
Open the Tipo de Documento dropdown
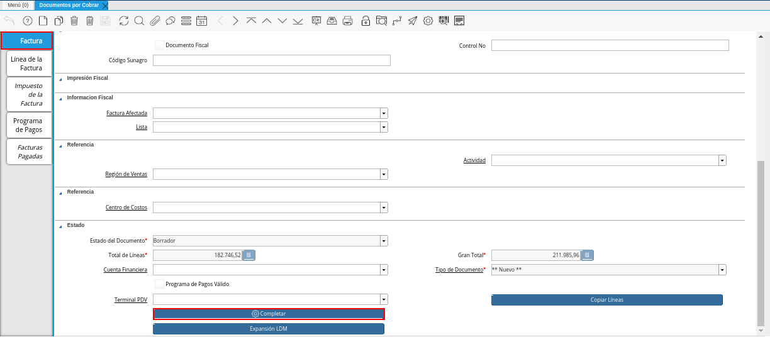[x=722, y=270]
